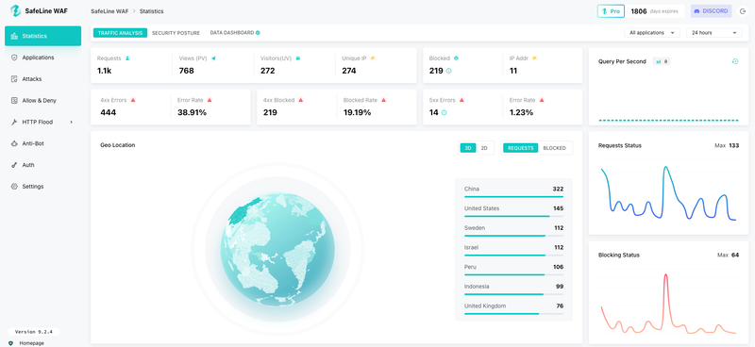This screenshot has width=755, height=347.
Task: Go to Attacks in the sidebar
Action: click(42, 79)
